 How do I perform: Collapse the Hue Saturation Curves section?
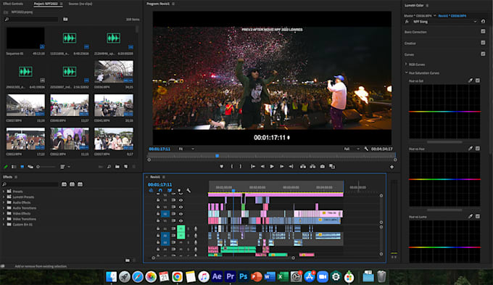pos(406,73)
